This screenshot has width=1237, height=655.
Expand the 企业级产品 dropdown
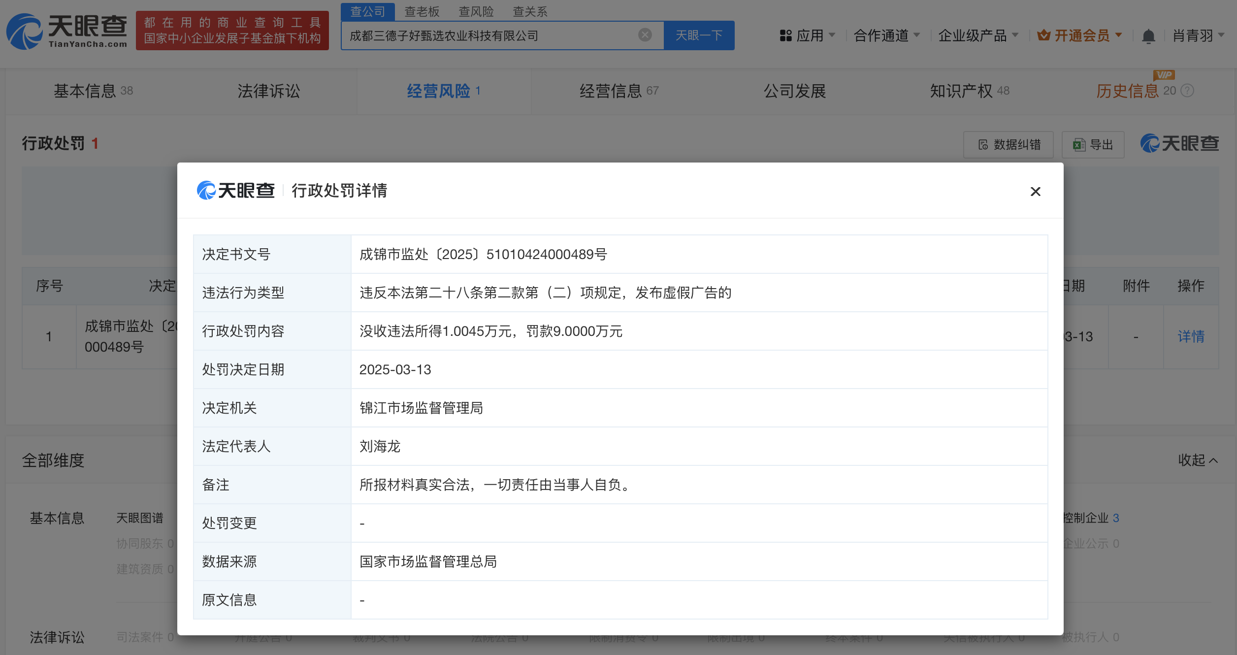click(978, 35)
